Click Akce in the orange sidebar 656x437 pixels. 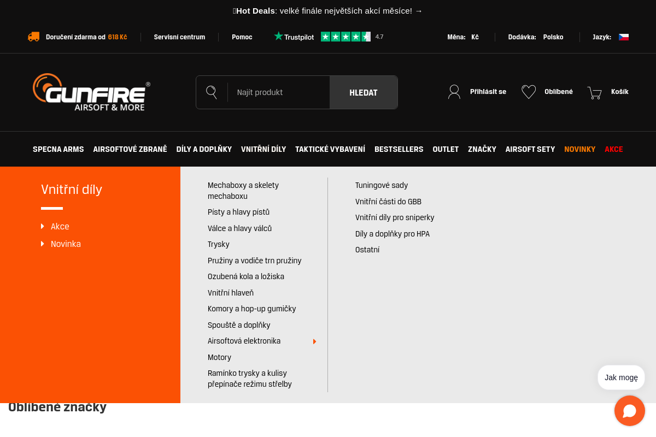coord(60,227)
